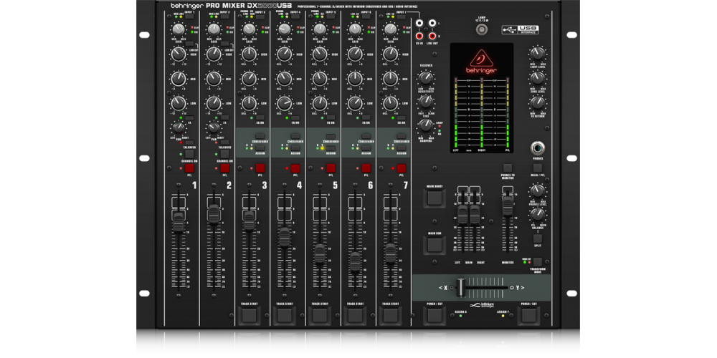The height and width of the screenshot is (358, 717).
Task: Enable EQ ON for channel 5
Action: pyautogui.click(x=331, y=118)
